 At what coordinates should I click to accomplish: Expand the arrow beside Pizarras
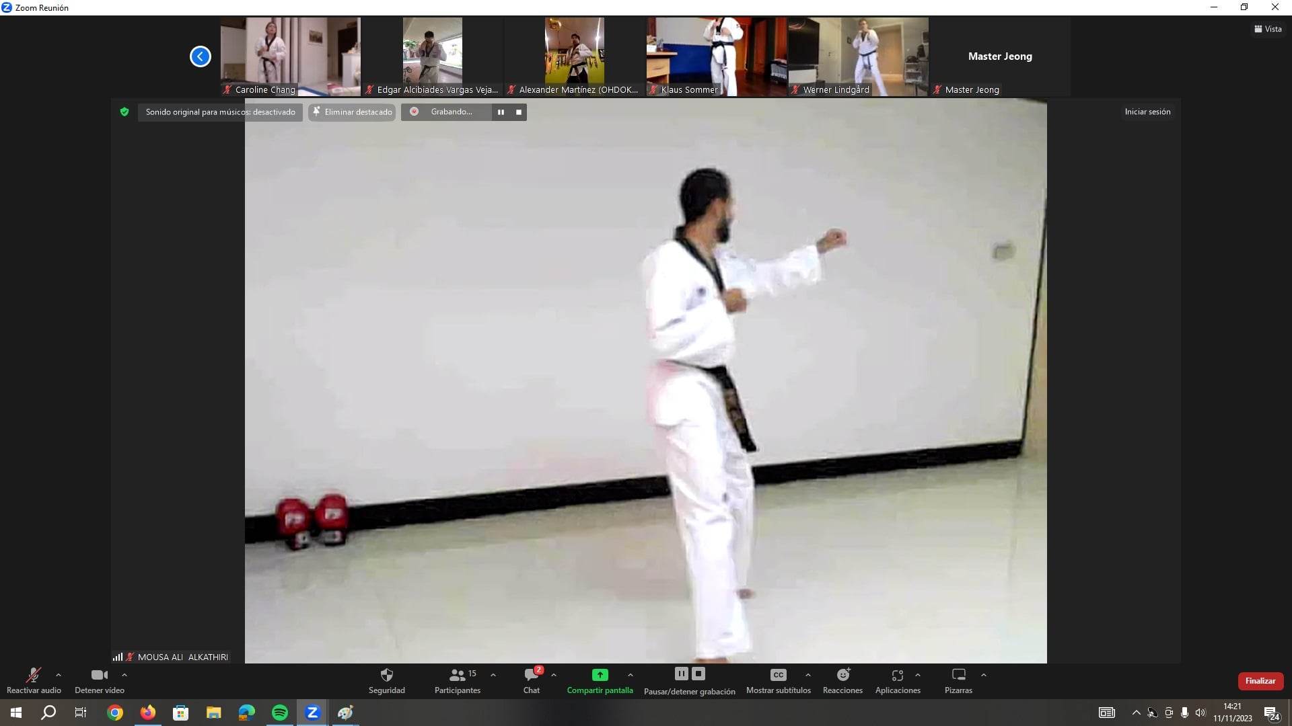(984, 675)
